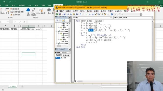Click the Copy icon in VBA toolbar
This screenshot has width=163, height=91.
(71, 14)
